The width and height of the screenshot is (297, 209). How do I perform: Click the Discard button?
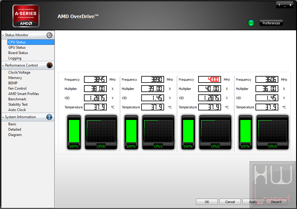pos(276,202)
